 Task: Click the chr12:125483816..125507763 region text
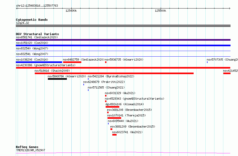point(37,6)
